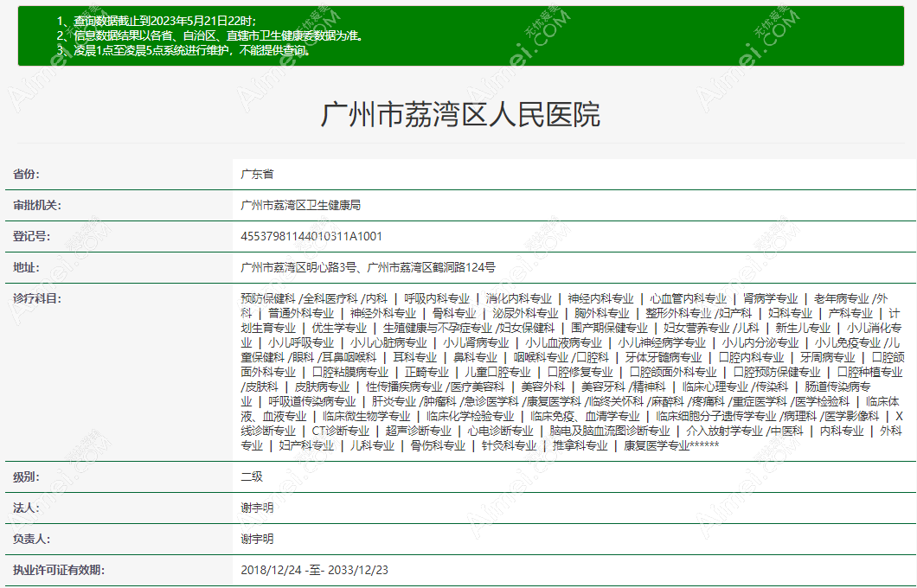Click 谢宇明 in the 法人 row
Image resolution: width=917 pixels, height=588 pixels.
257,508
